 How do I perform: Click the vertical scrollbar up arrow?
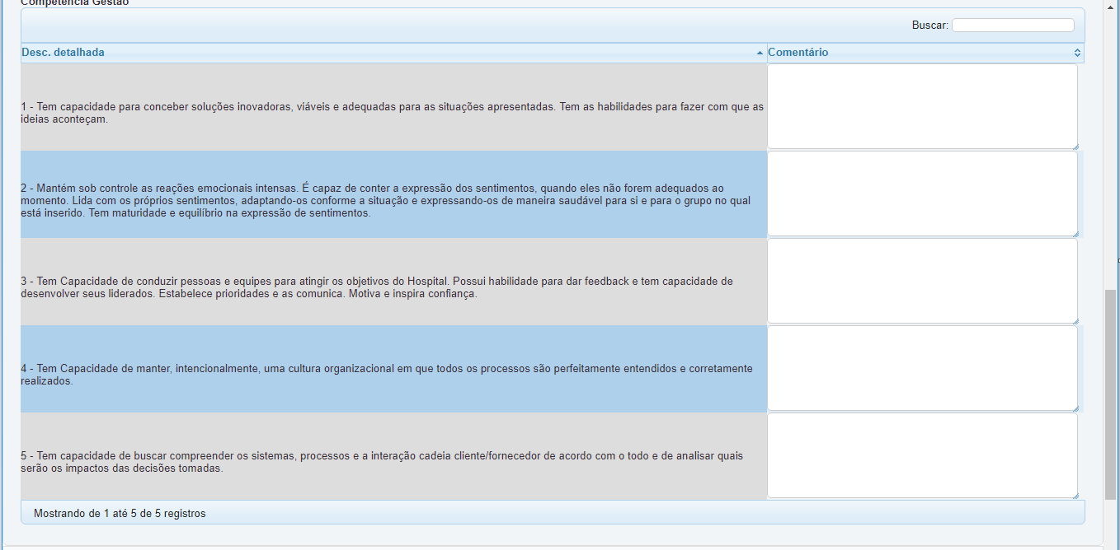[x=1111, y=7]
